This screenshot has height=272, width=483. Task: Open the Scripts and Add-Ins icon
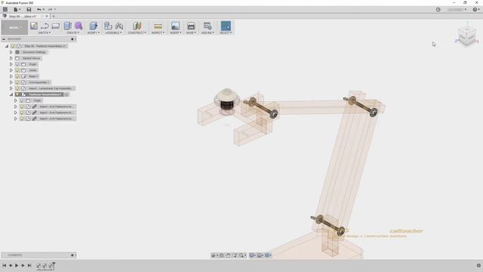[x=208, y=26]
